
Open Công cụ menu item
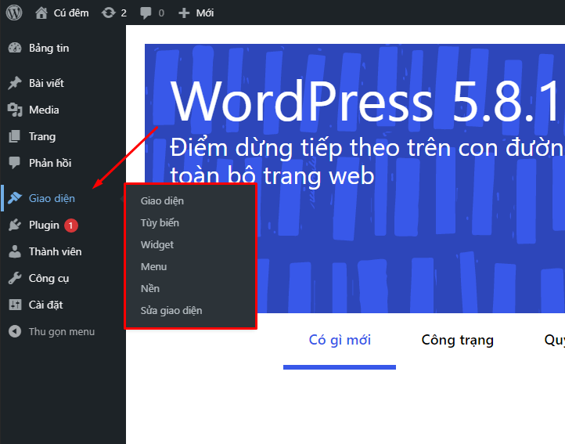pos(49,279)
